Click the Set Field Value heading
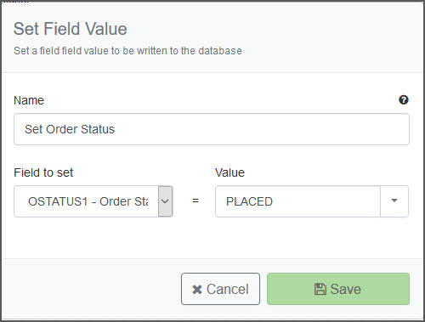Viewport: 425px width, 322px height. point(71,29)
